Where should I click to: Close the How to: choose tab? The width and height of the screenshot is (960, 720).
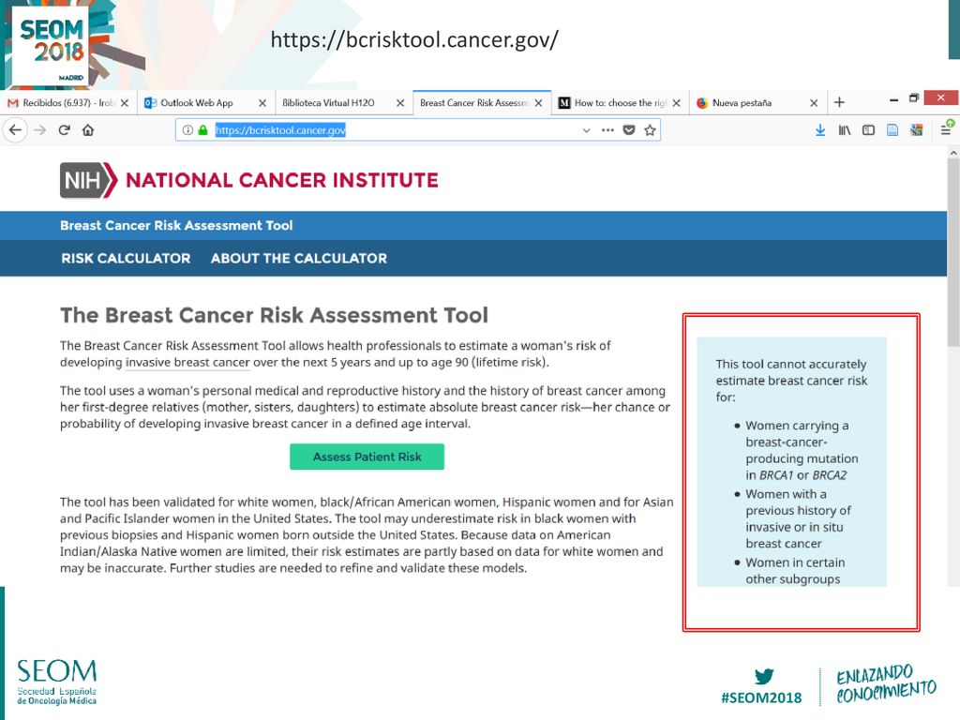coord(676,103)
